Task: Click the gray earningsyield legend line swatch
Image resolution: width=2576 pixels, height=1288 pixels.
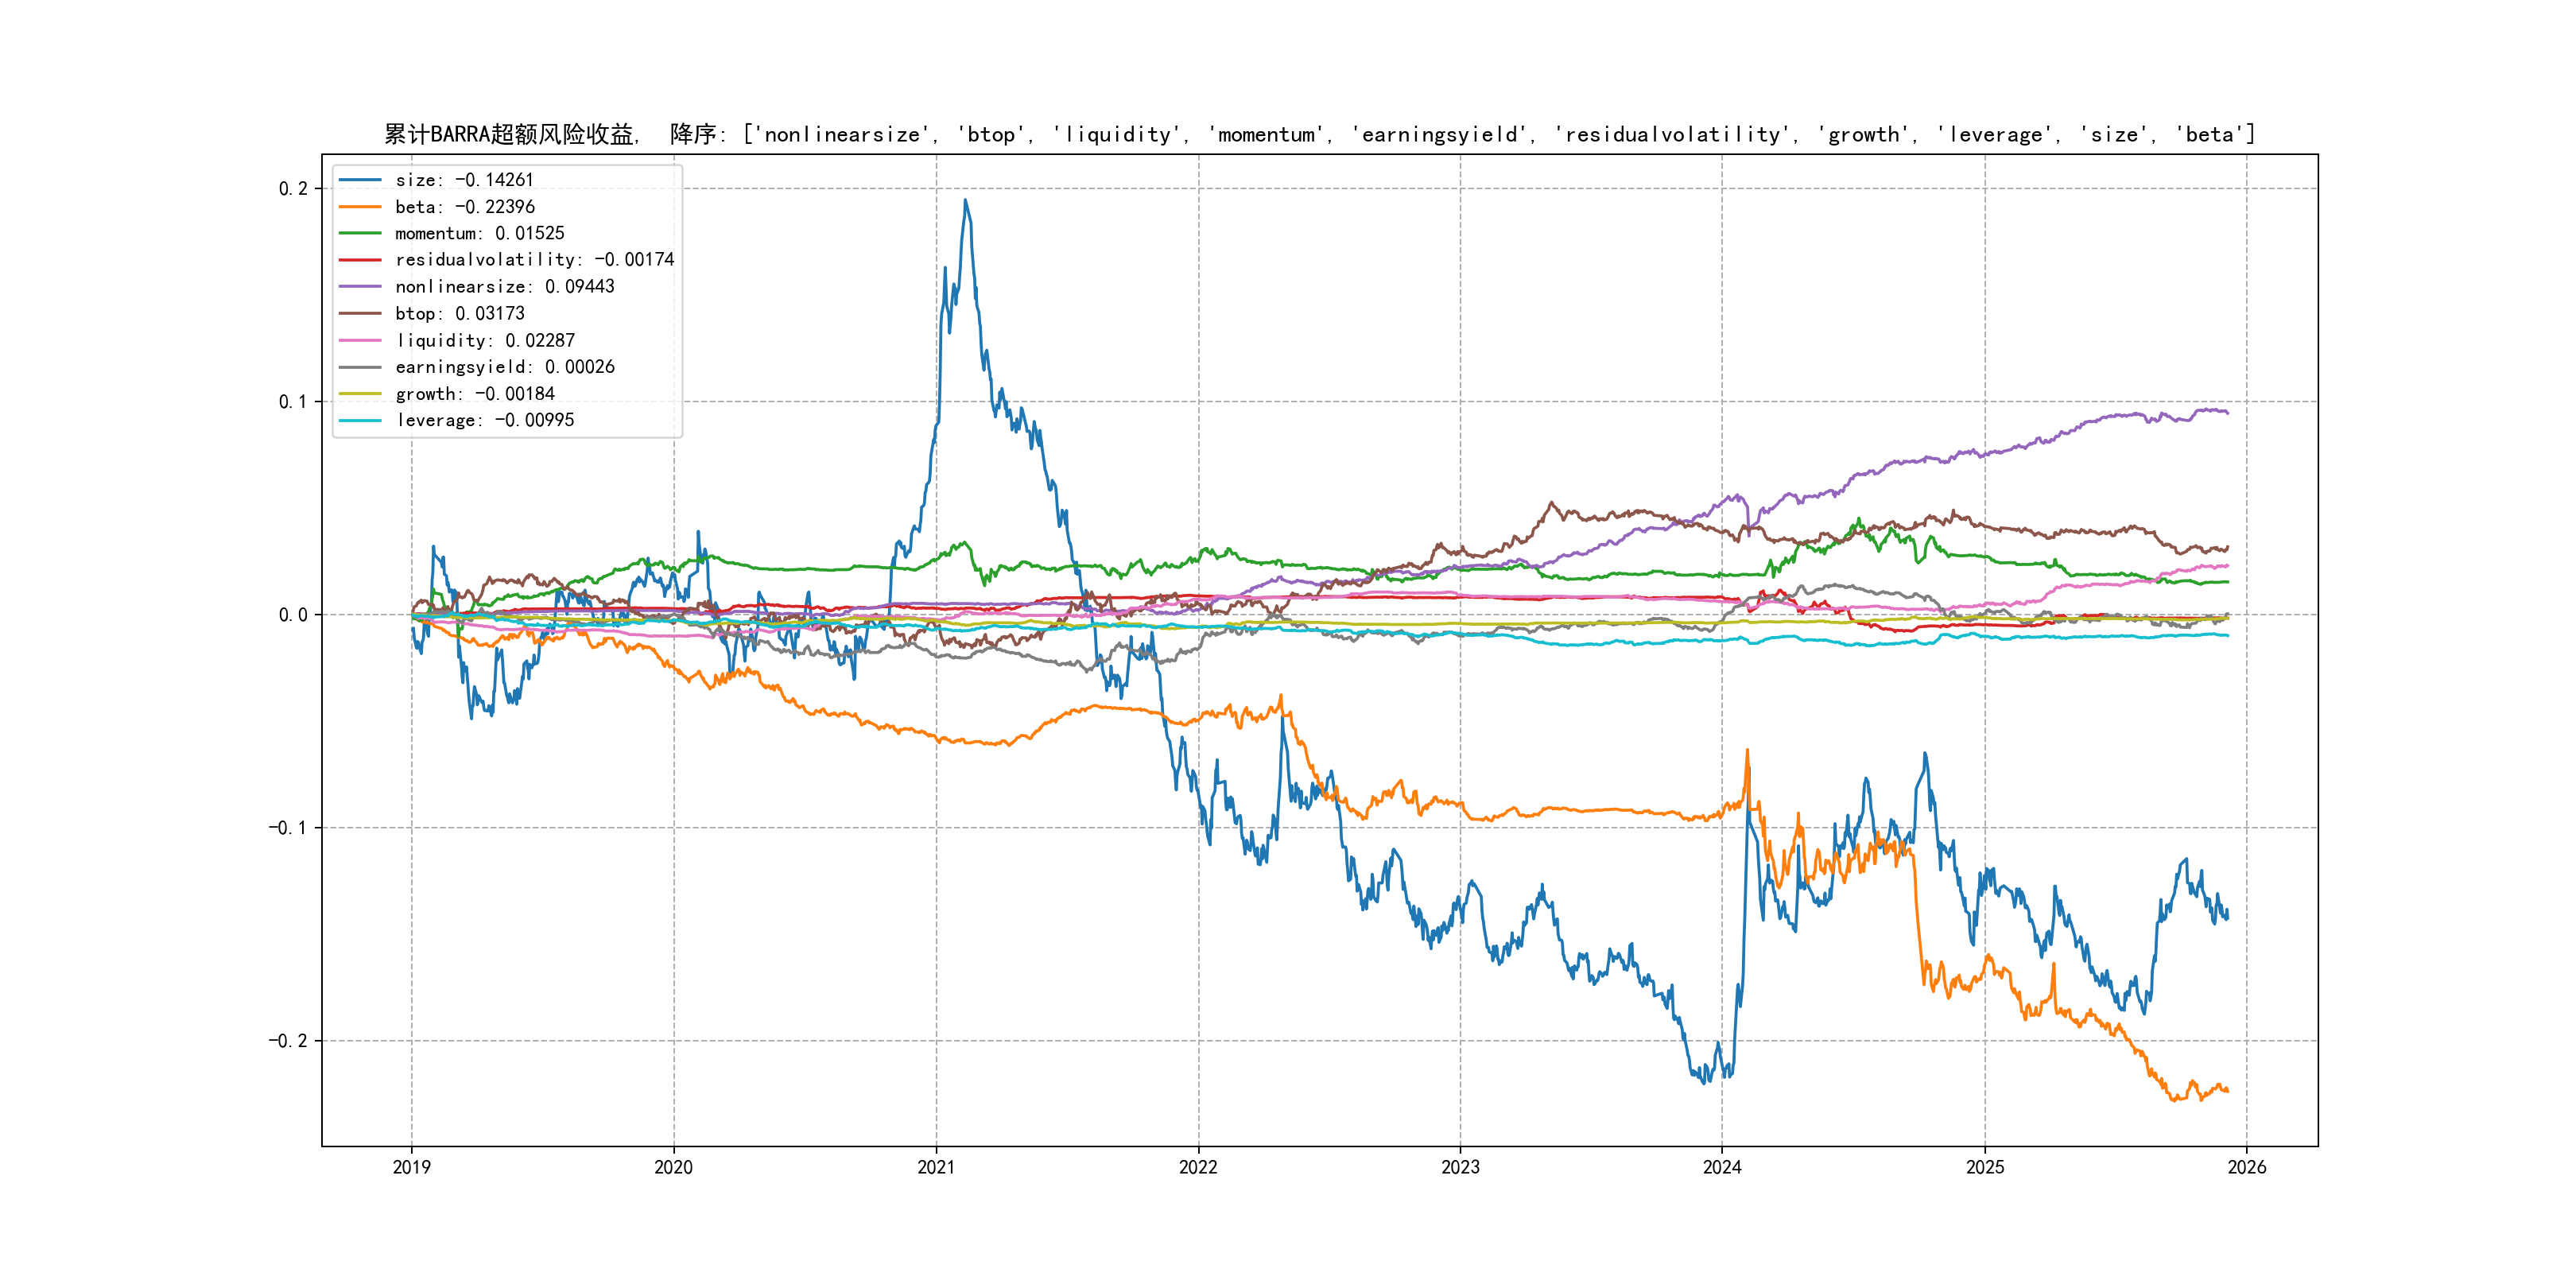Action: point(360,367)
